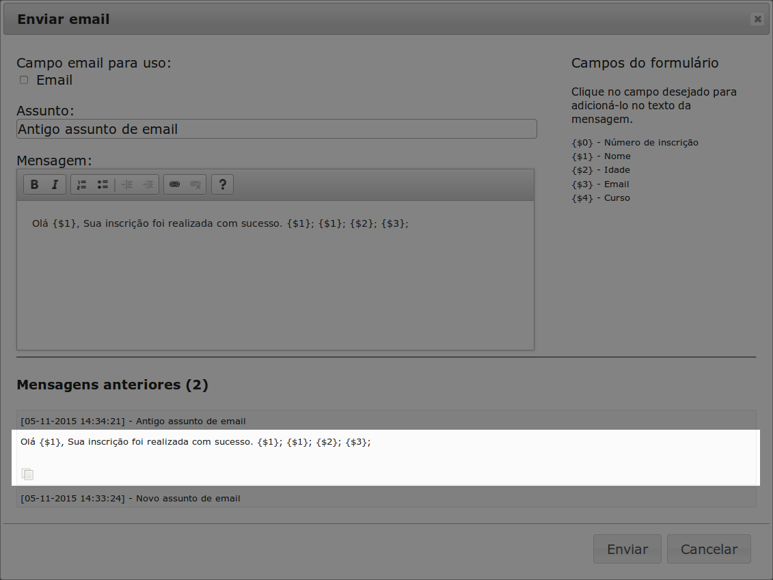773x580 pixels.
Task: Copy the previous message with copy icon
Action: pyautogui.click(x=27, y=474)
